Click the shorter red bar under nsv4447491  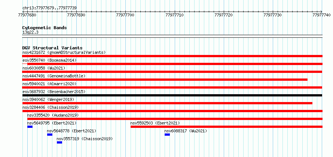(165, 80)
